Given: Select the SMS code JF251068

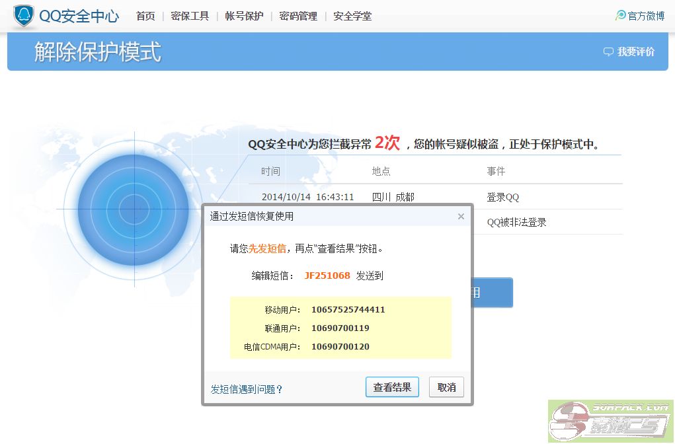Looking at the screenshot, I should click(x=327, y=276).
